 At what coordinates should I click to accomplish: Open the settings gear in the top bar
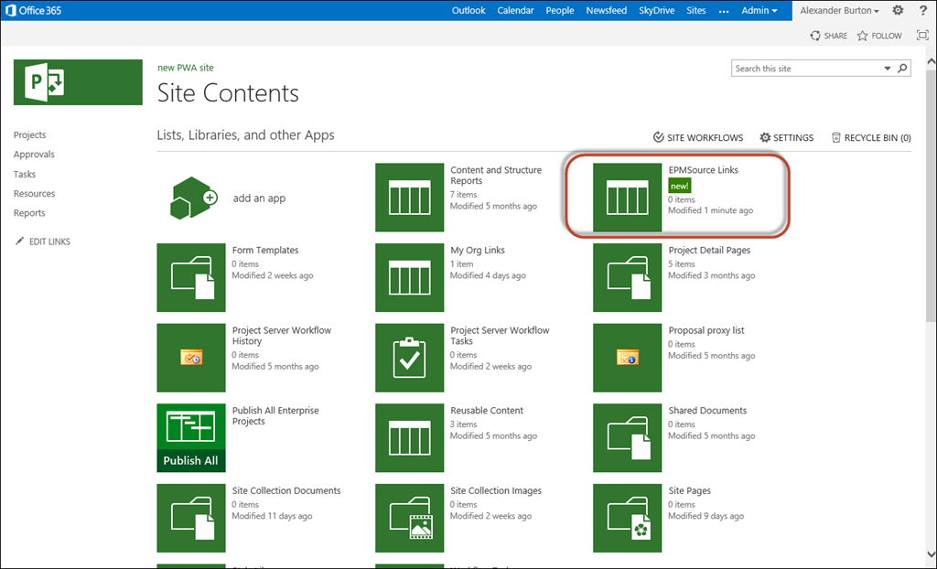tap(898, 10)
